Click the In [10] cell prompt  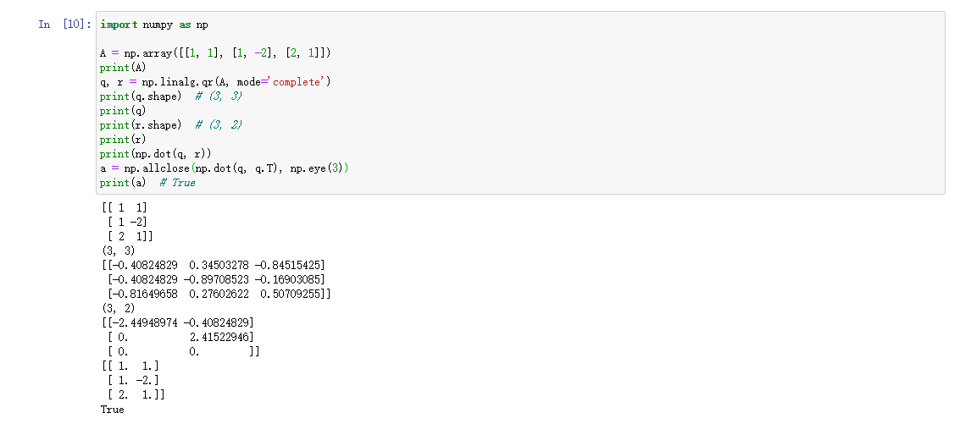pyautogui.click(x=65, y=25)
